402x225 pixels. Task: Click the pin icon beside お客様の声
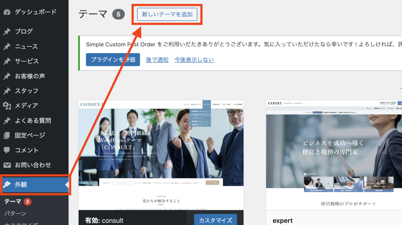[x=7, y=76]
